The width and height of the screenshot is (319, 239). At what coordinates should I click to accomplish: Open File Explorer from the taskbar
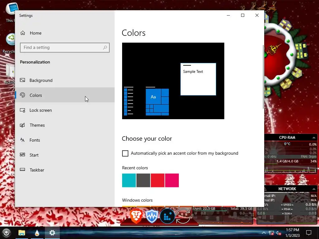(x=22, y=233)
